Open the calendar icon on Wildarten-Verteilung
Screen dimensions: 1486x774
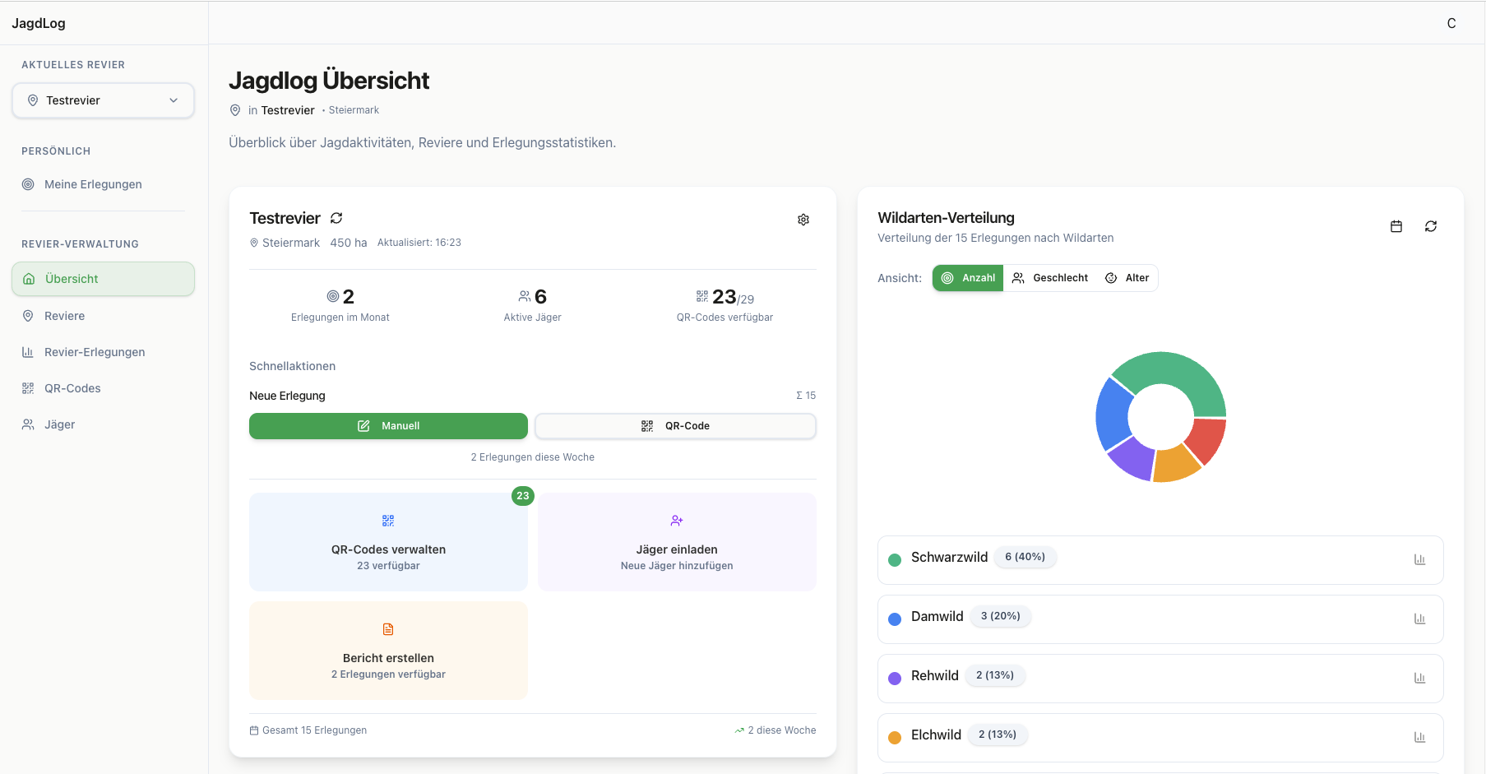1396,226
